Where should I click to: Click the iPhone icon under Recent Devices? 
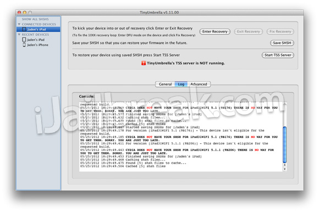pos(24,44)
